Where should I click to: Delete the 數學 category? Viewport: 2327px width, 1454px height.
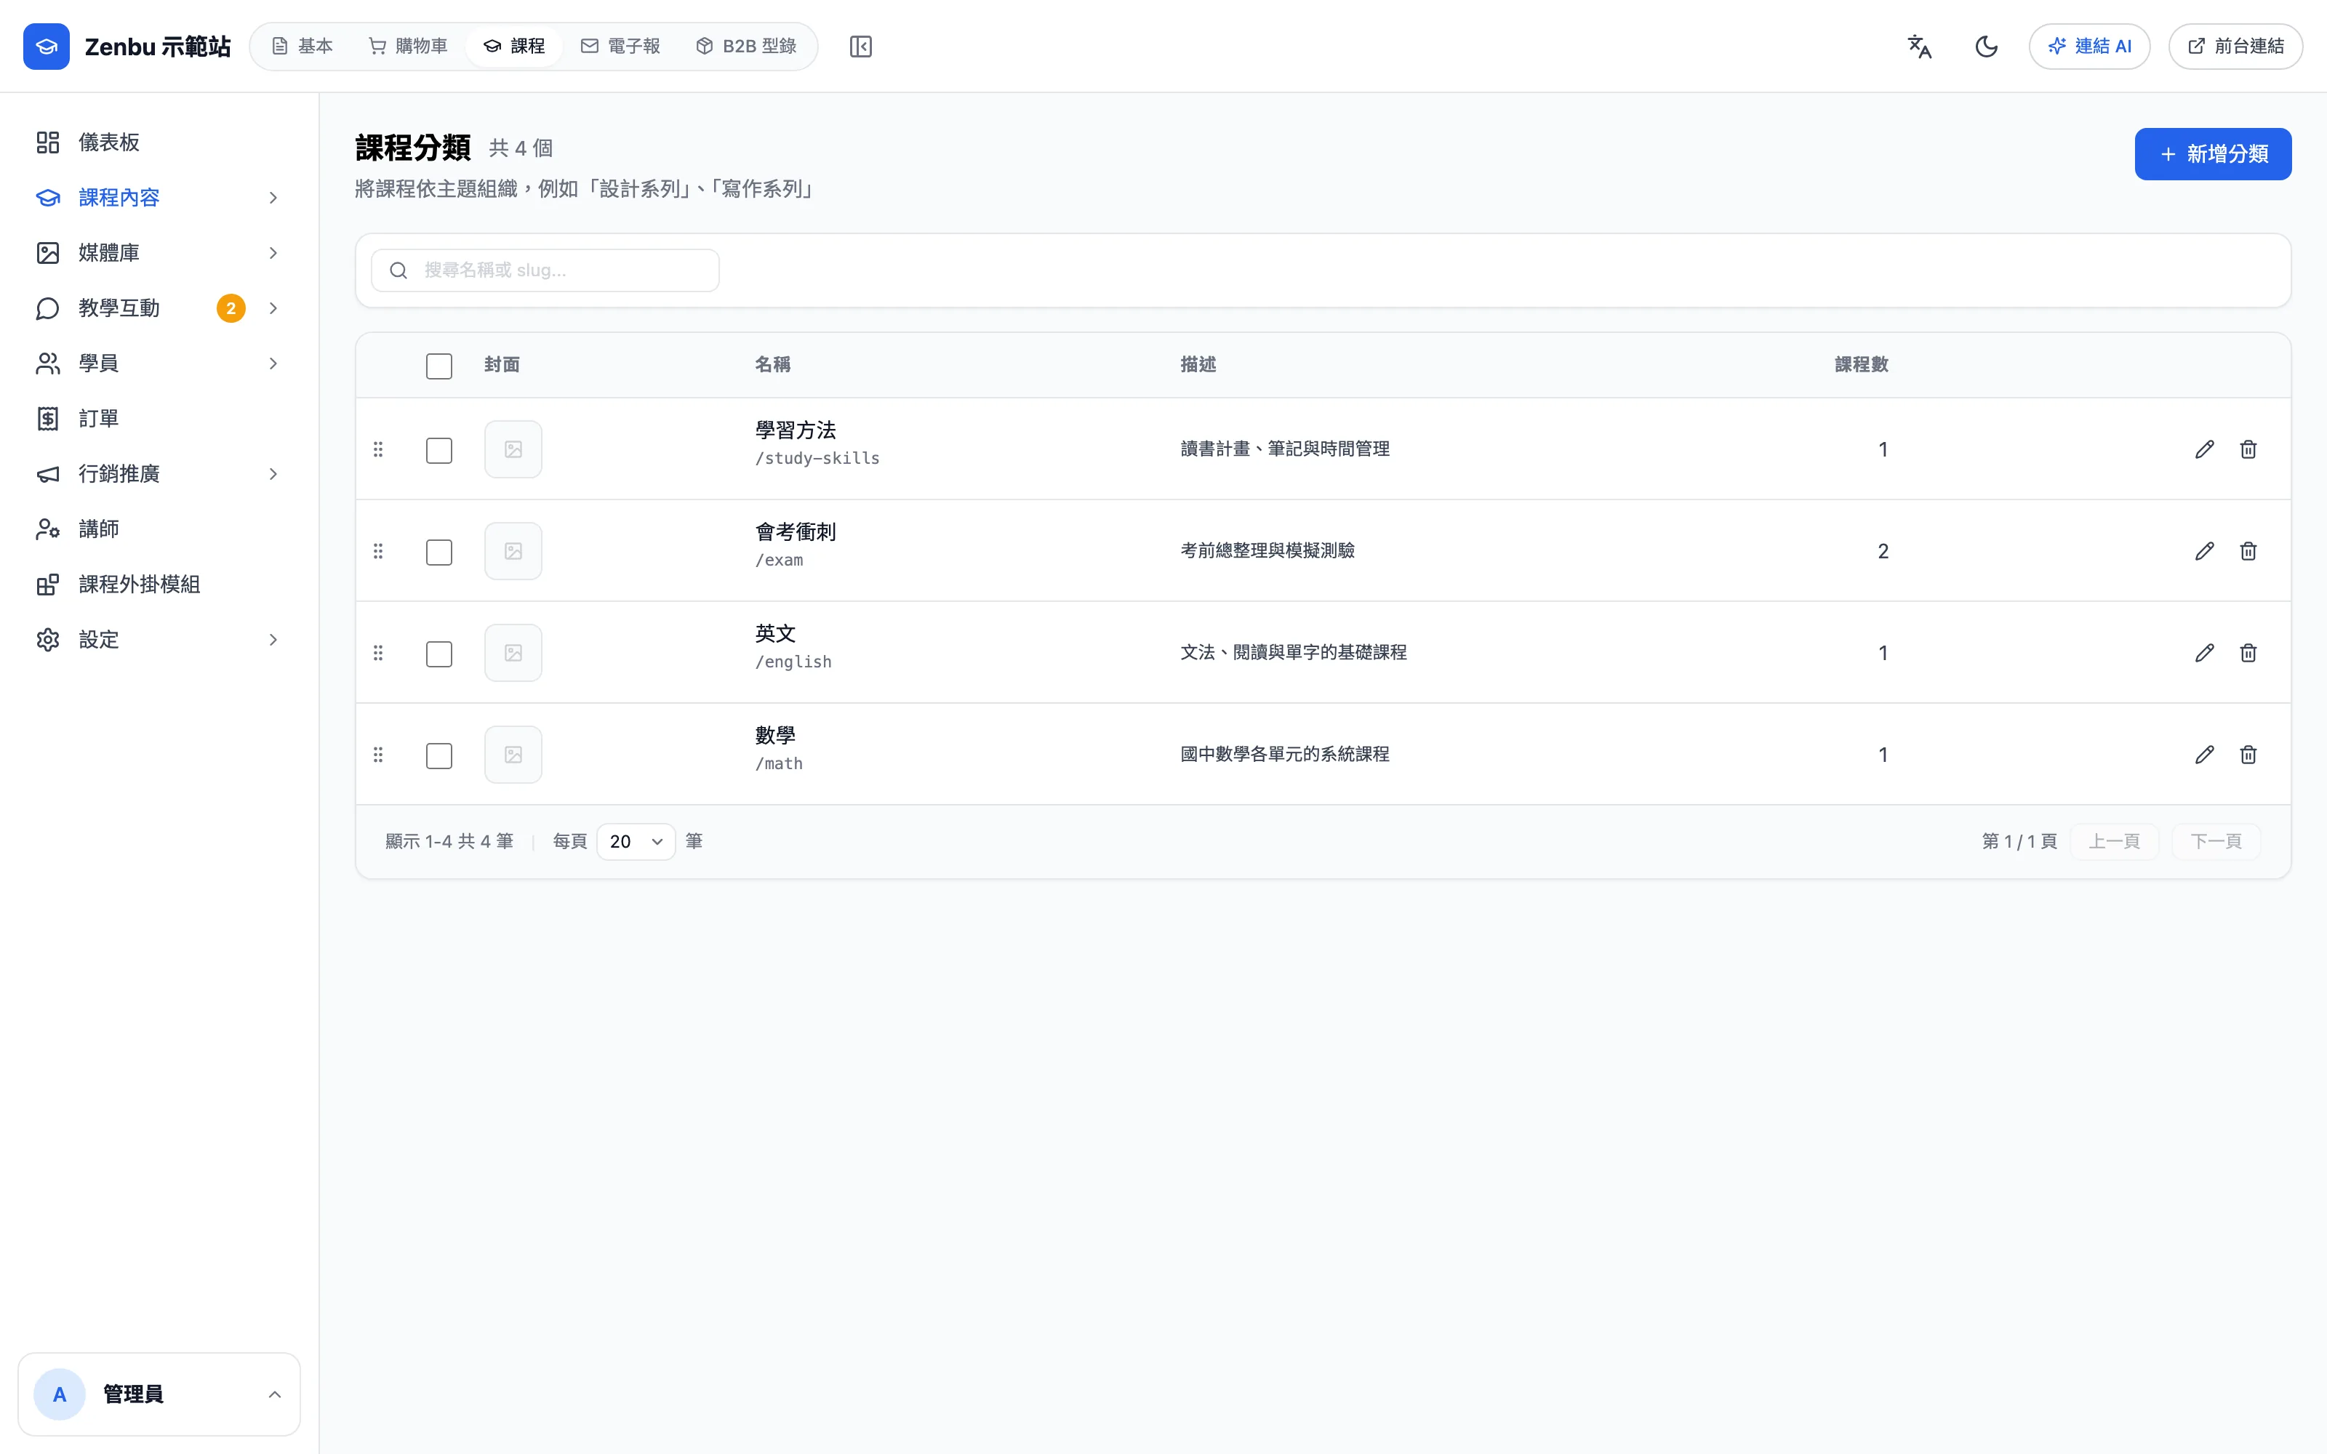pos(2248,755)
